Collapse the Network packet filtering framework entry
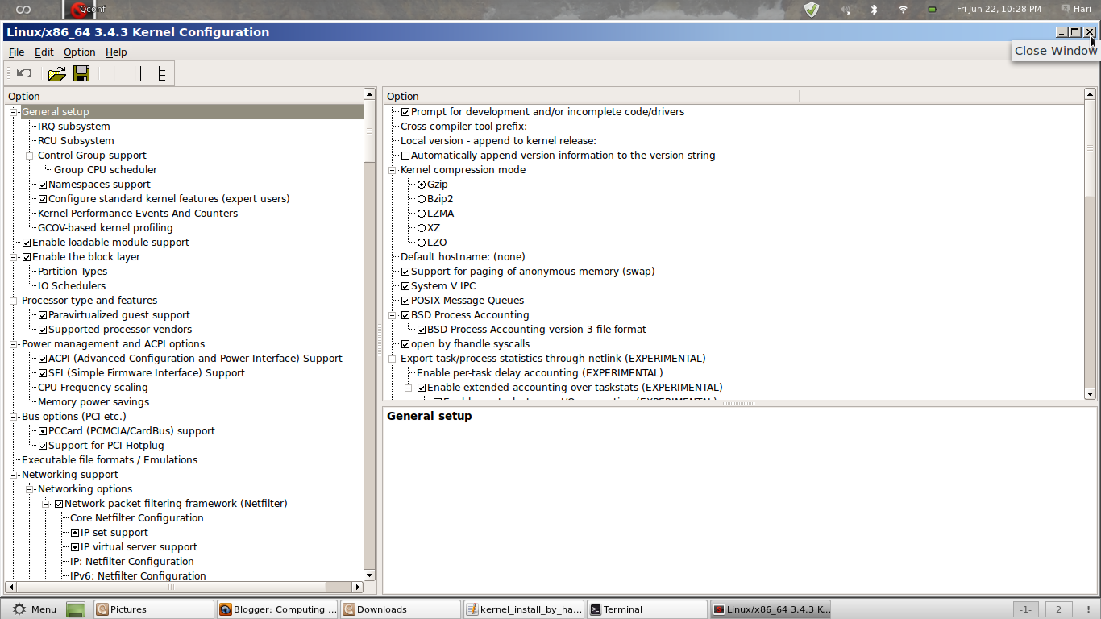The height and width of the screenshot is (619, 1101). pyautogui.click(x=47, y=503)
